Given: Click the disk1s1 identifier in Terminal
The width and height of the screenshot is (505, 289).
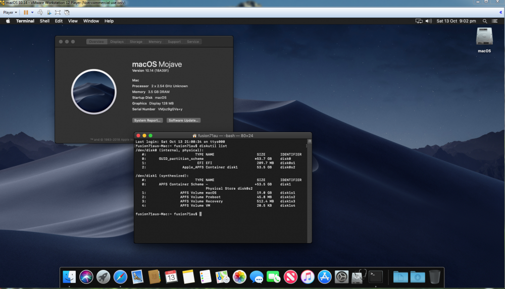Looking at the screenshot, I should point(288,193).
